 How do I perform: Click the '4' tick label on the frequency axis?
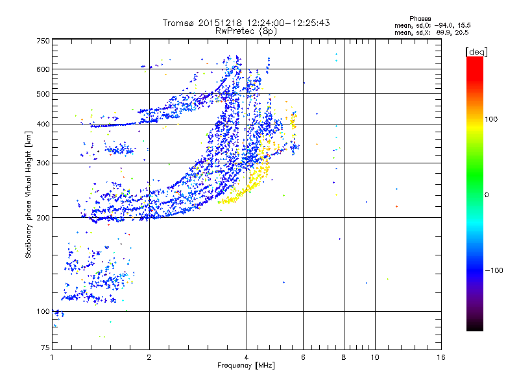tap(247, 357)
